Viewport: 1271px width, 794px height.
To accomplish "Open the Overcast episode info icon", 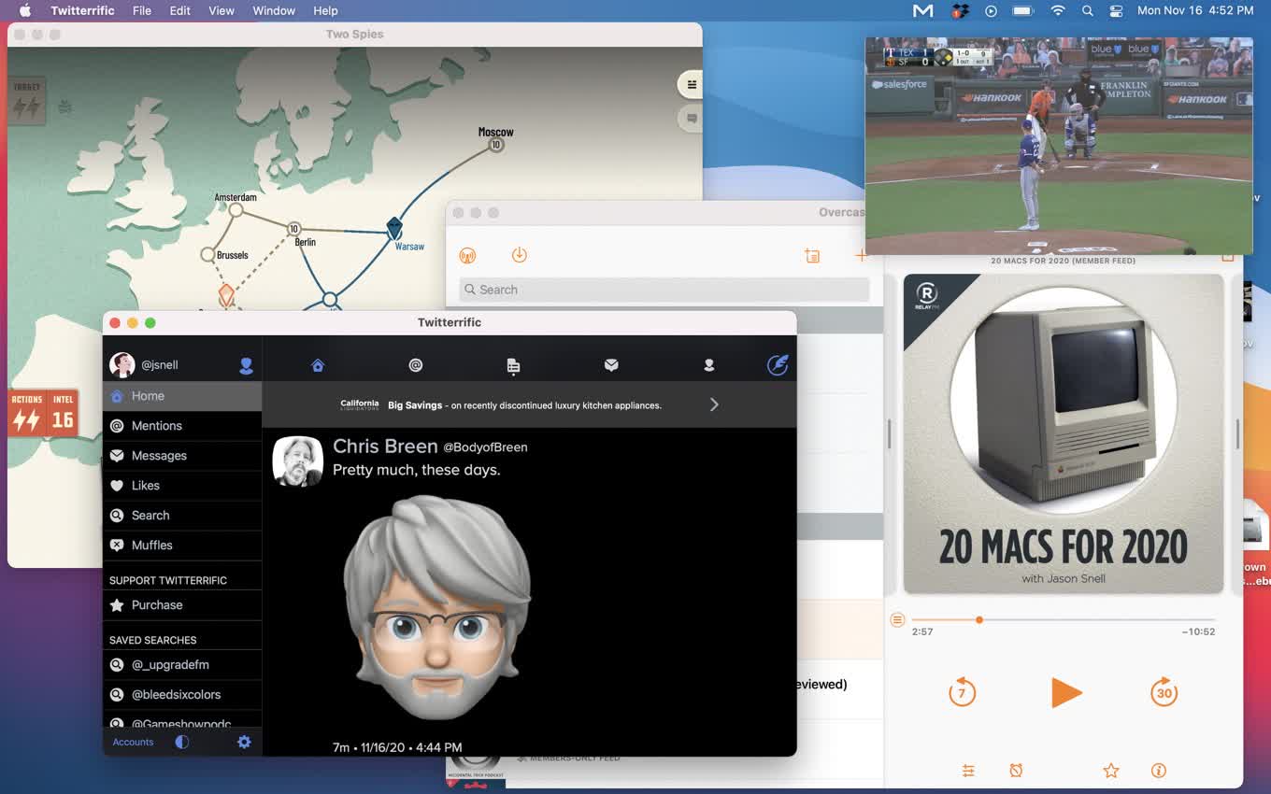I will pyautogui.click(x=1159, y=771).
